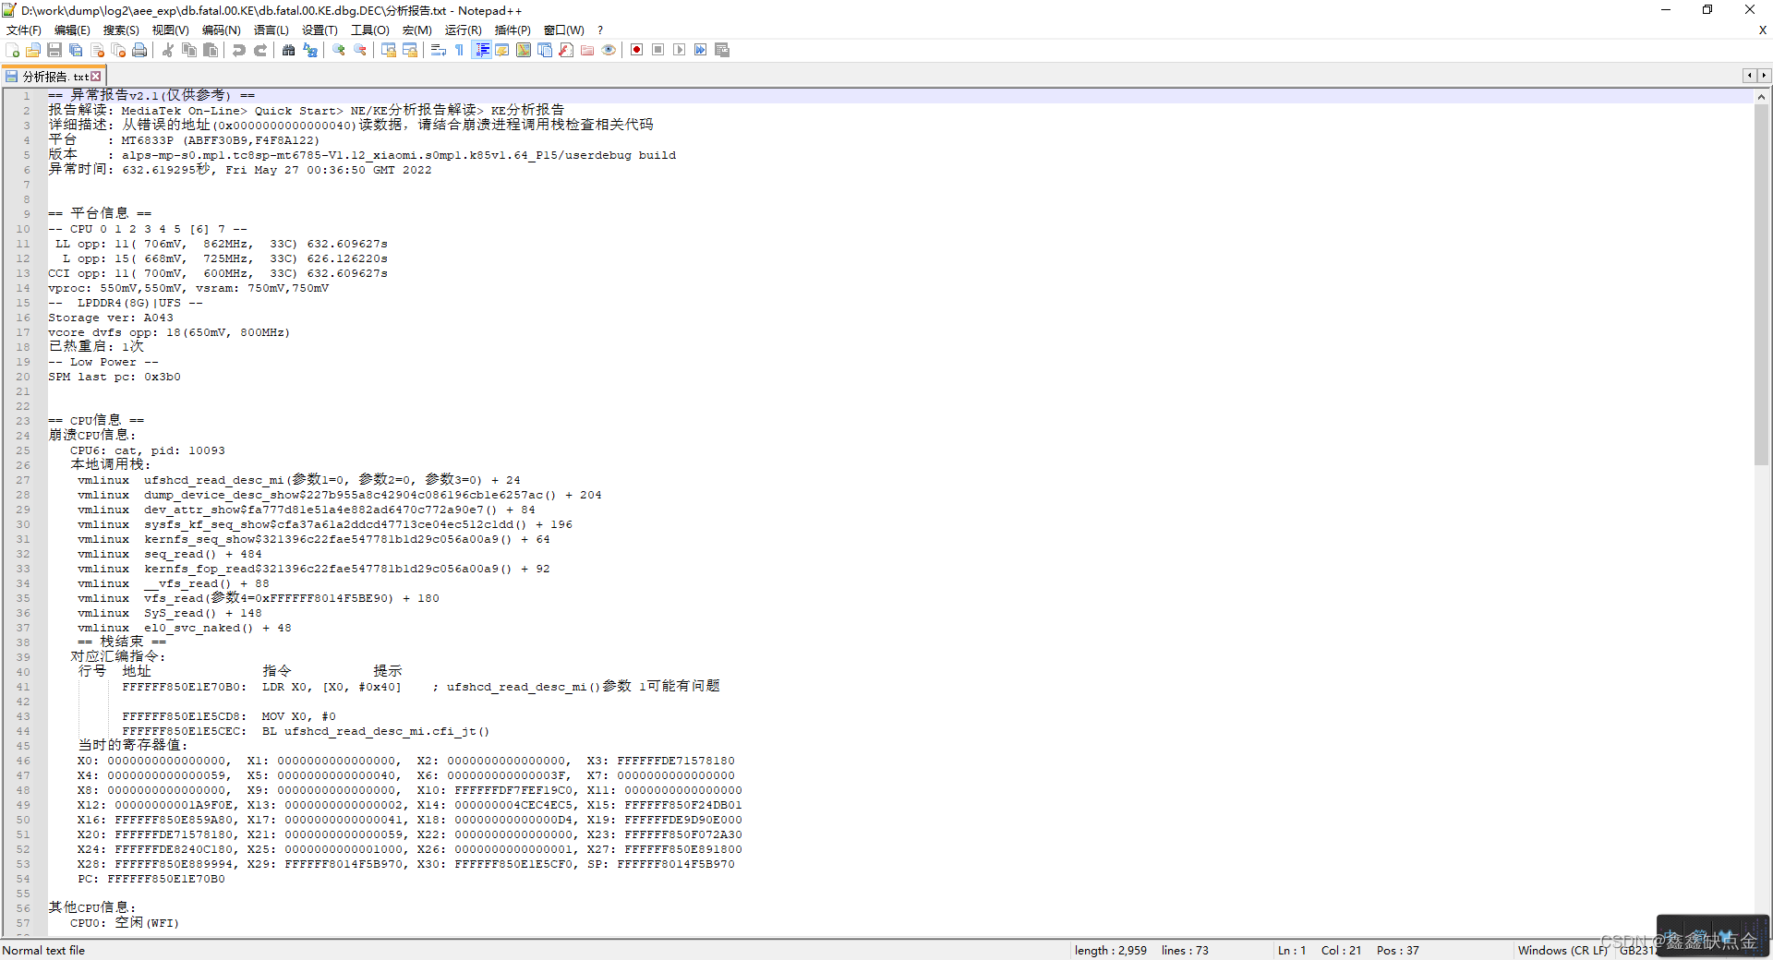Undo the last edit
Viewport: 1773px width, 960px height.
pyautogui.click(x=238, y=50)
